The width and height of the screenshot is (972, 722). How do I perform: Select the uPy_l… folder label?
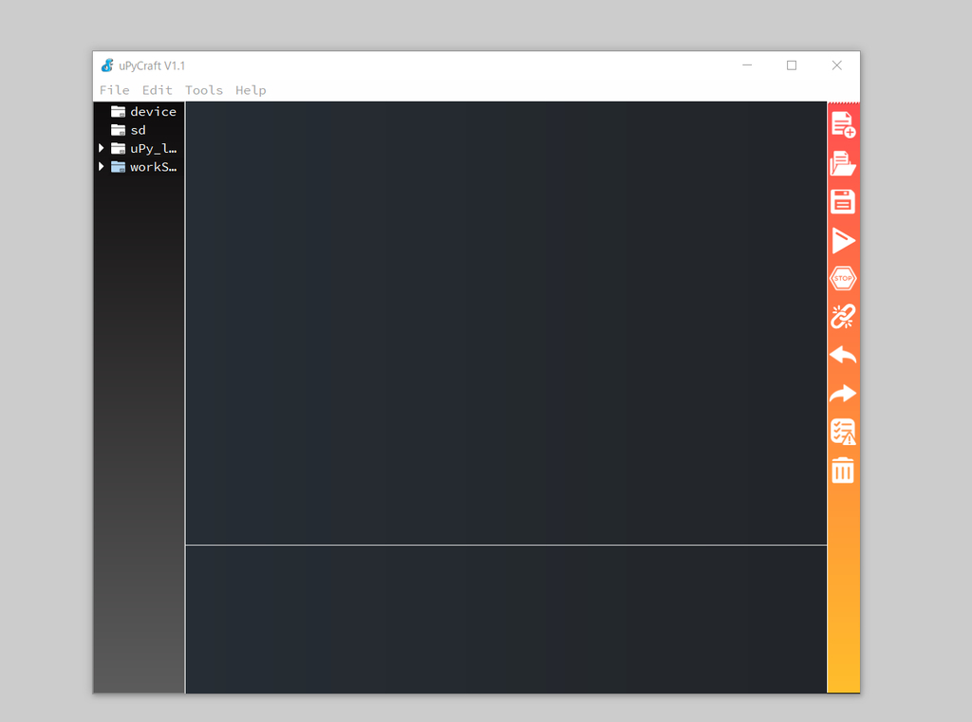[153, 149]
